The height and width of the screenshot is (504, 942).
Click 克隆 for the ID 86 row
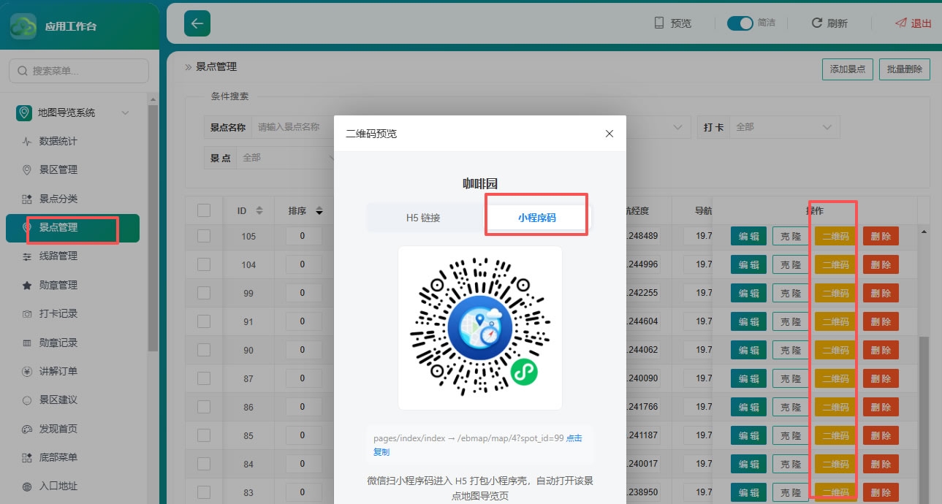click(x=791, y=407)
